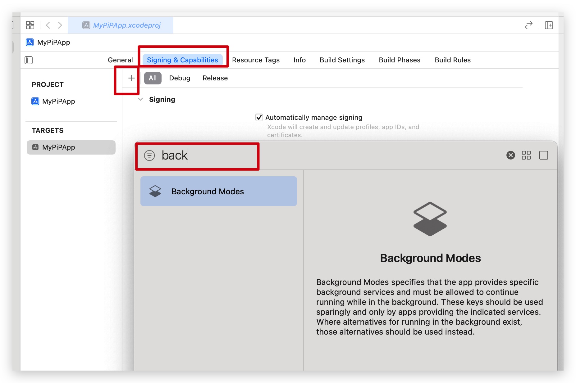Screen dimensions: 576x383
Task: Go to the Build Rules tab
Action: (x=453, y=60)
